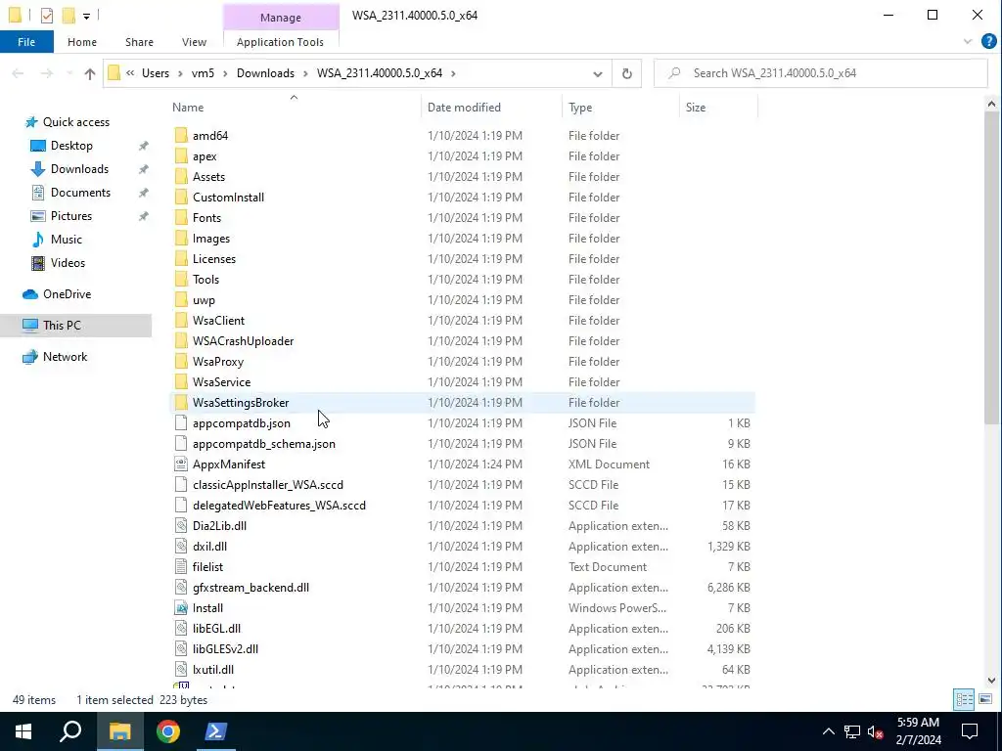Select the Assets folder icon

coord(181,176)
